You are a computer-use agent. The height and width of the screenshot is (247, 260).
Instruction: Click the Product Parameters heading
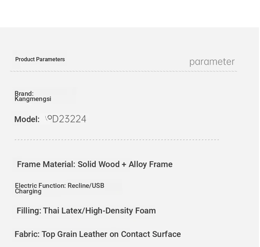40,59
